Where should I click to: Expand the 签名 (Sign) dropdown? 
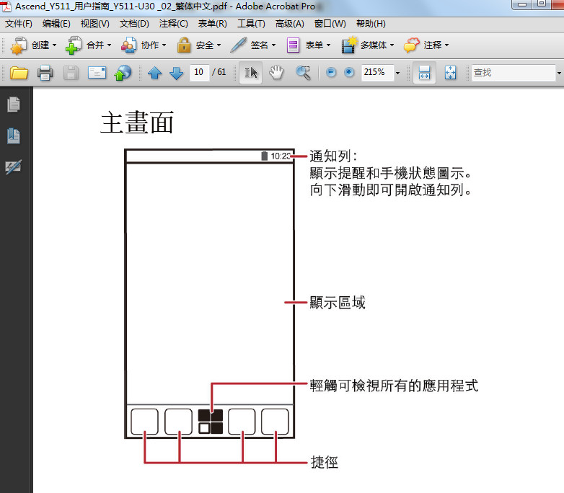pos(274,45)
